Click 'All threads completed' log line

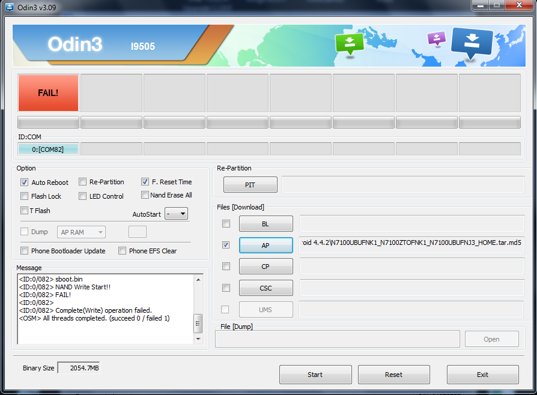pos(94,318)
